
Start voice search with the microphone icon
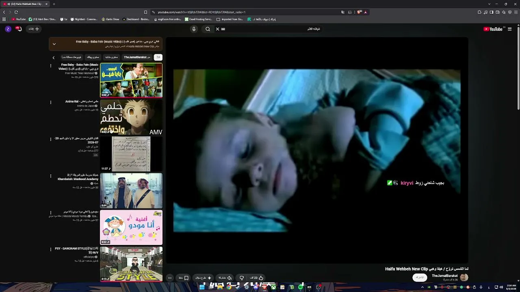[x=194, y=29]
